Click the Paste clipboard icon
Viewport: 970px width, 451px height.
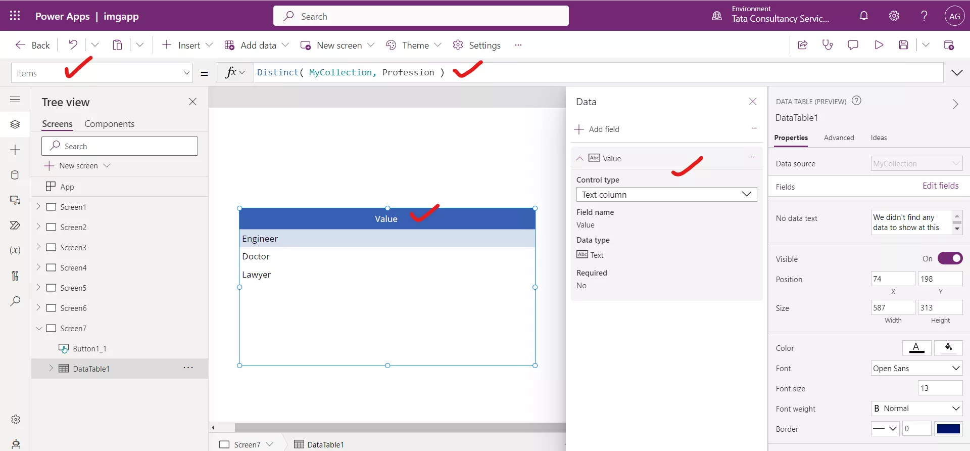[117, 45]
